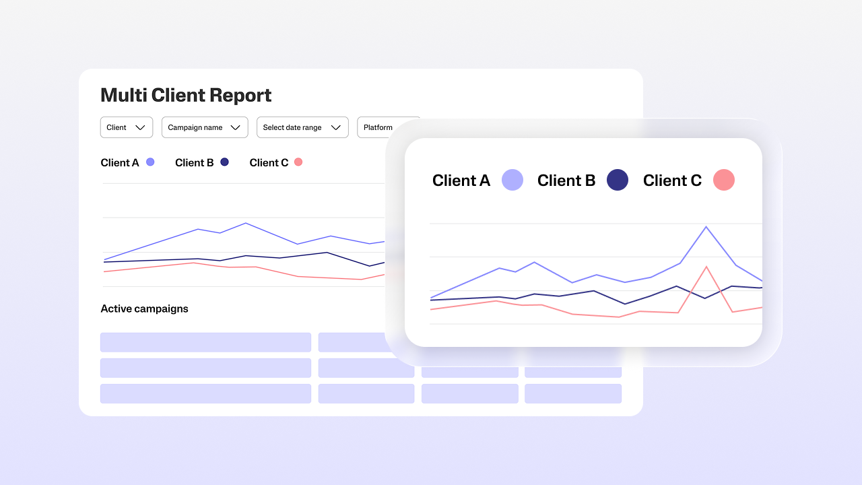Select the Active campaigns heading

point(144,309)
